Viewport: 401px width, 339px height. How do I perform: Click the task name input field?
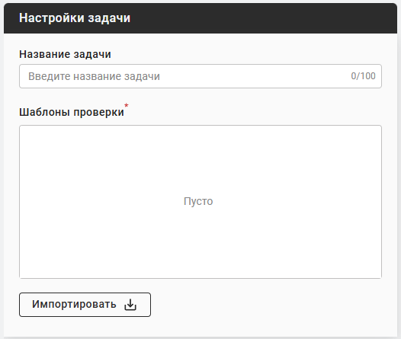pyautogui.click(x=200, y=76)
